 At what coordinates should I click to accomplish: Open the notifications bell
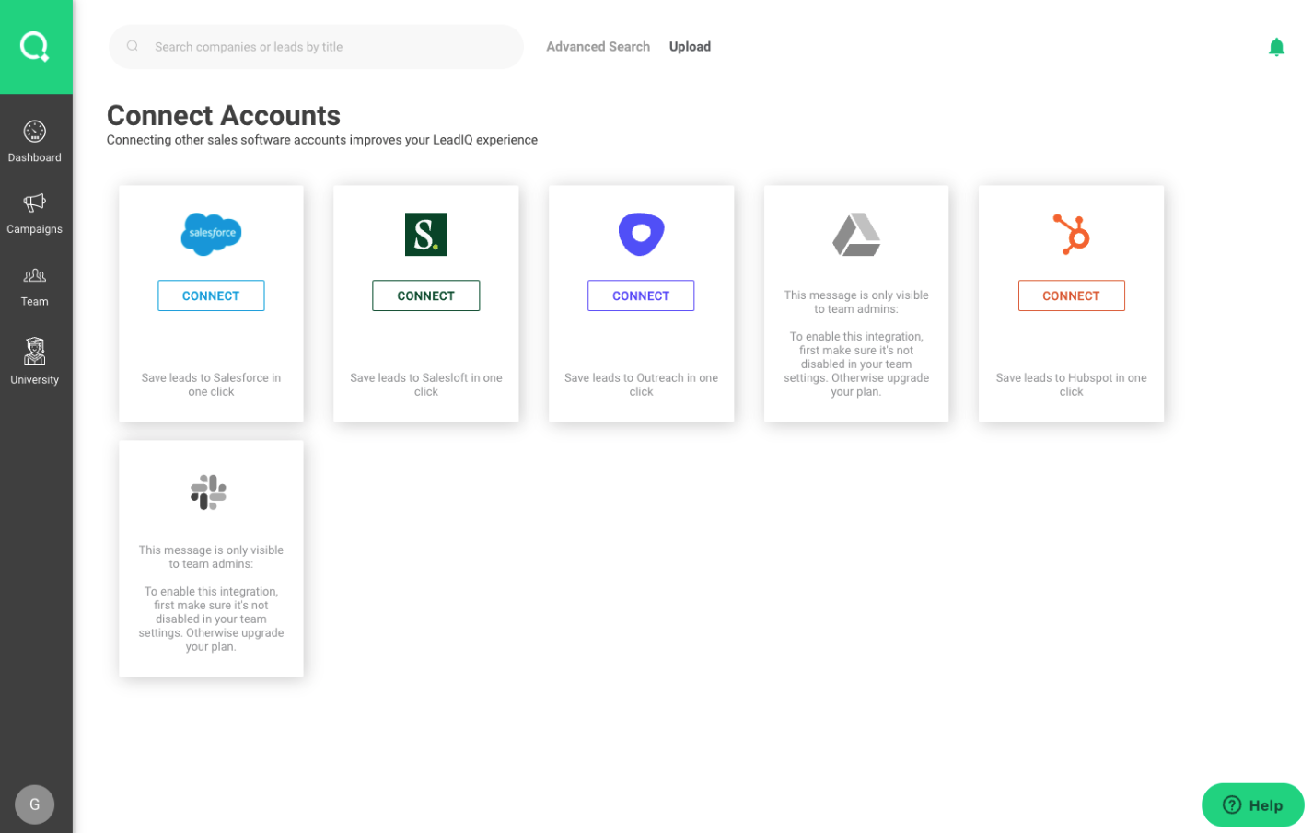point(1276,47)
